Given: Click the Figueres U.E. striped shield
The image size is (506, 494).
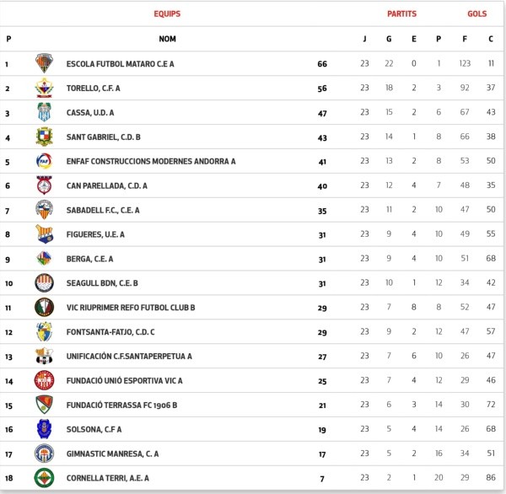Looking at the screenshot, I should coord(44,234).
